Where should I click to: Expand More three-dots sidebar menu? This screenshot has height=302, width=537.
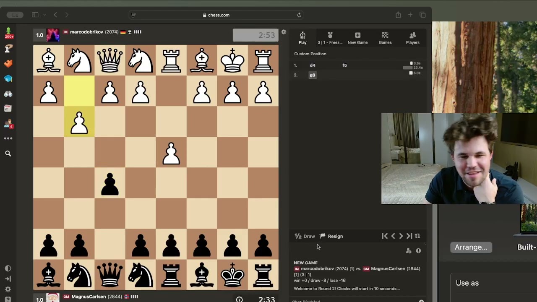[8, 138]
